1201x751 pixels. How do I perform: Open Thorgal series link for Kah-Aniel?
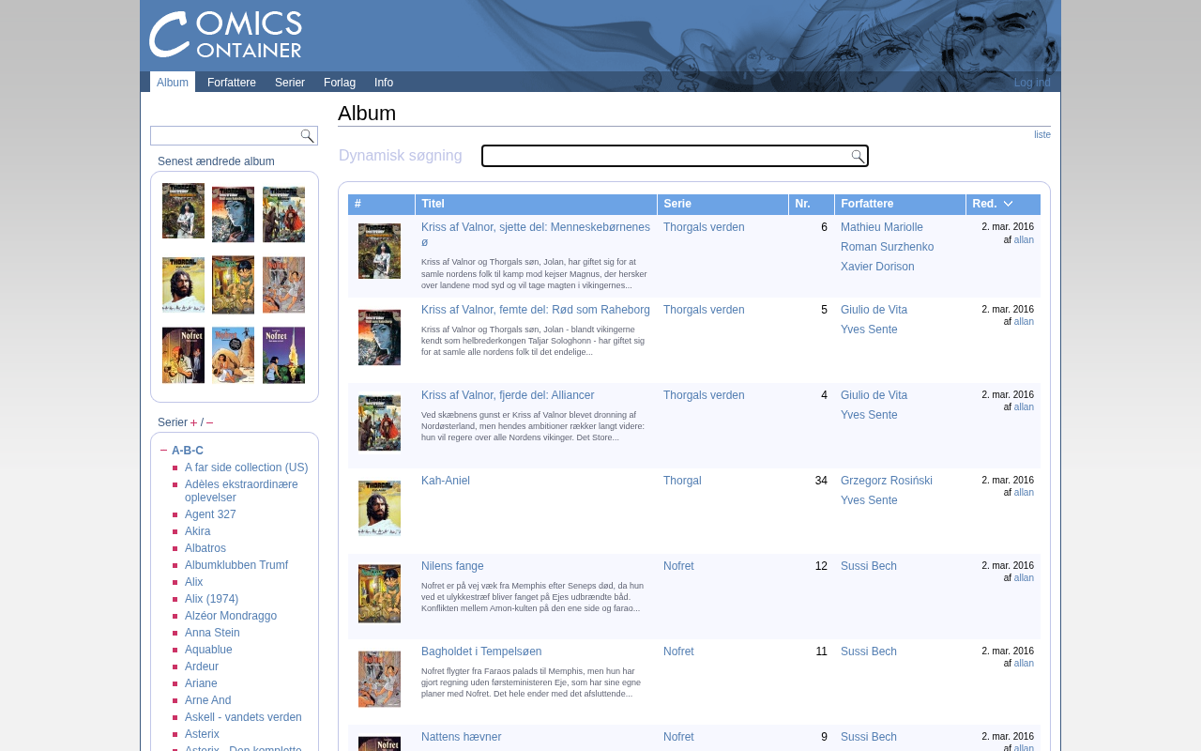tap(682, 481)
